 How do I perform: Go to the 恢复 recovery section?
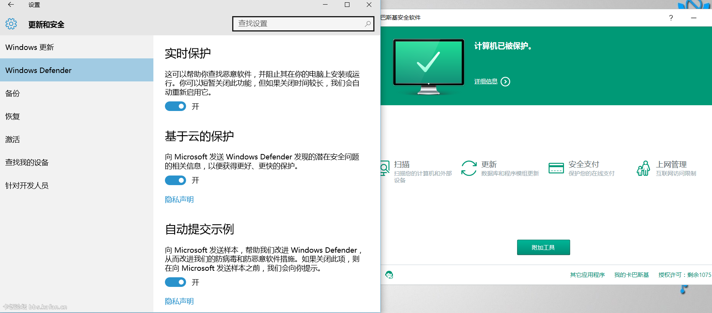(x=77, y=116)
